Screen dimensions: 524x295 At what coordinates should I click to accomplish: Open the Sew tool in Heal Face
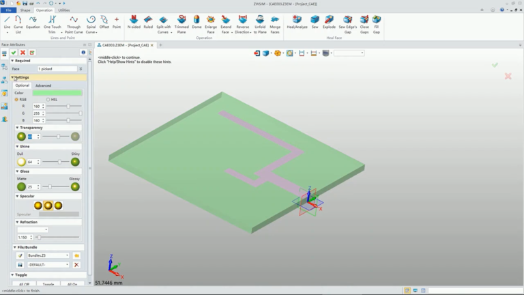click(x=315, y=22)
